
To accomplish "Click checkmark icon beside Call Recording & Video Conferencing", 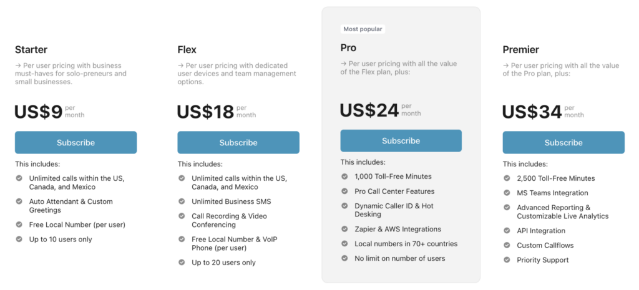I will coord(182,216).
